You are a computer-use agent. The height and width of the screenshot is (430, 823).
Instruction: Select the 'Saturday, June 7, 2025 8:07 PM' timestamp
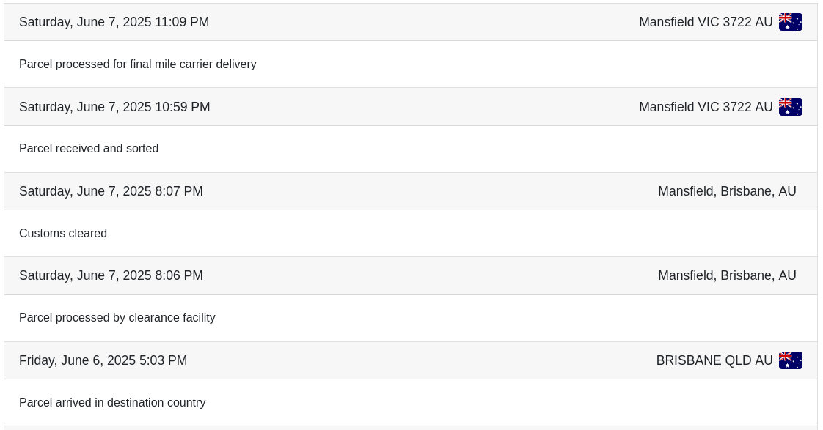111,191
